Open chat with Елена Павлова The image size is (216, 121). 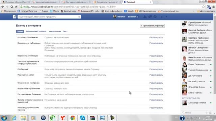(197, 93)
